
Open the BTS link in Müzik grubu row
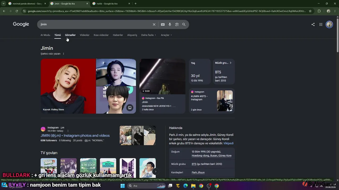(194, 164)
